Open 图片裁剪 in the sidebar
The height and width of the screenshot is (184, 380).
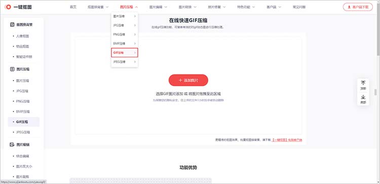pyautogui.click(x=22, y=177)
